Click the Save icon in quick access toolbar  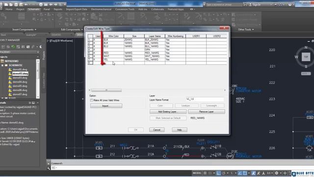(x=16, y=4)
